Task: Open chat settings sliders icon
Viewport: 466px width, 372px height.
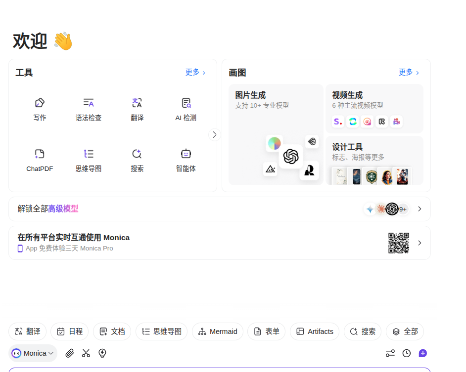Action: (x=390, y=353)
